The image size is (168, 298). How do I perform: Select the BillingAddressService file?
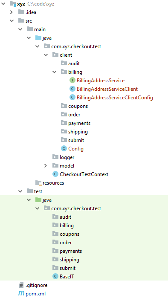pyautogui.click(x=101, y=81)
